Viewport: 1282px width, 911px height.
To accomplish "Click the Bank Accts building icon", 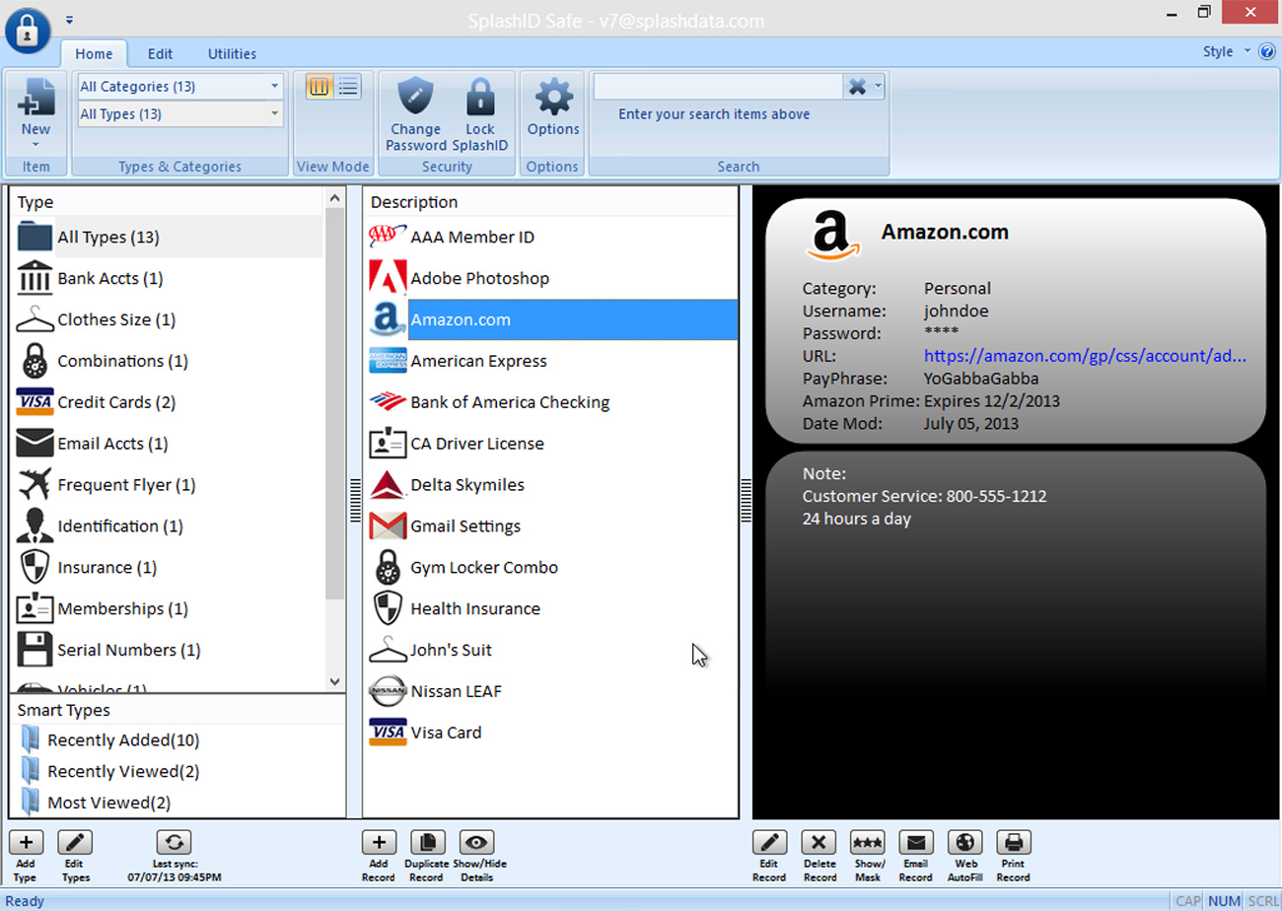I will tap(36, 278).
